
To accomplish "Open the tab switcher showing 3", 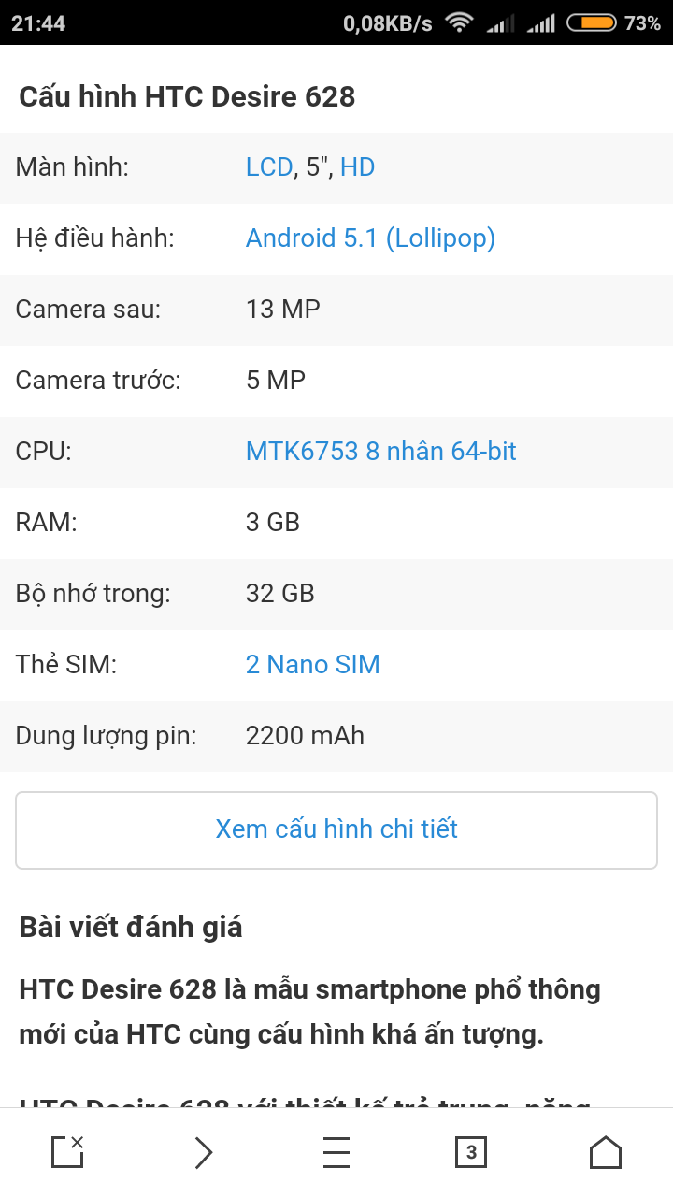I will click(x=471, y=1152).
